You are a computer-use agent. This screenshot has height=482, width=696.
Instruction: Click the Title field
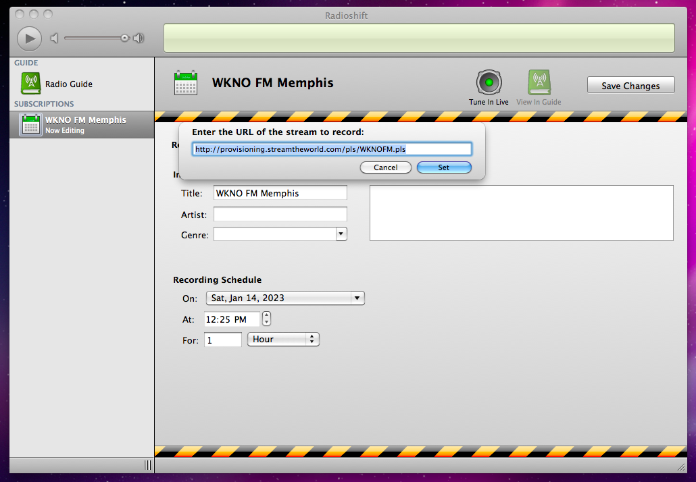tap(280, 193)
